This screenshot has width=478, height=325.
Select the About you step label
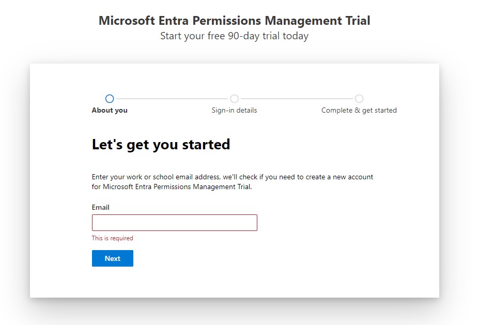(110, 110)
